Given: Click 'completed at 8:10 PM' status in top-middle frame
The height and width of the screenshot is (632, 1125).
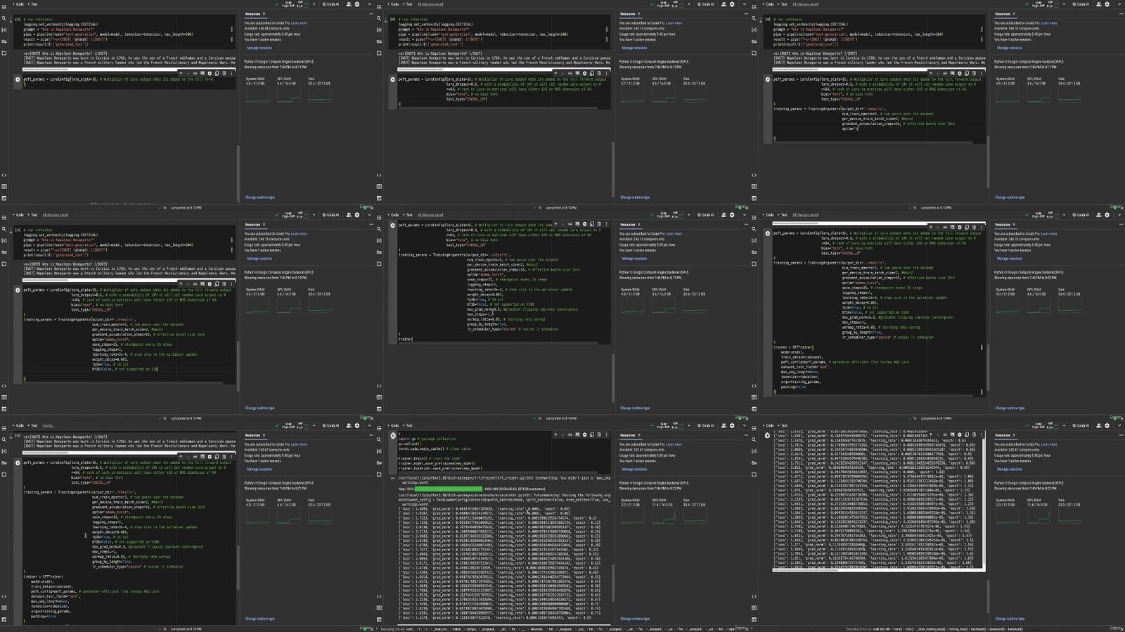Looking at the screenshot, I should point(562,208).
